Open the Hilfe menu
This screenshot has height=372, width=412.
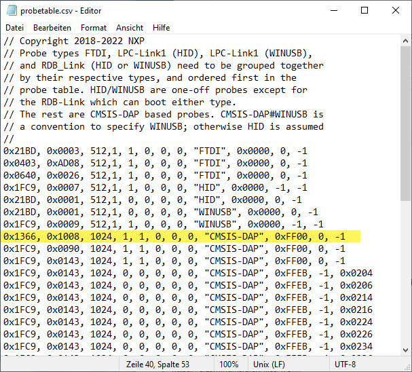[162, 28]
